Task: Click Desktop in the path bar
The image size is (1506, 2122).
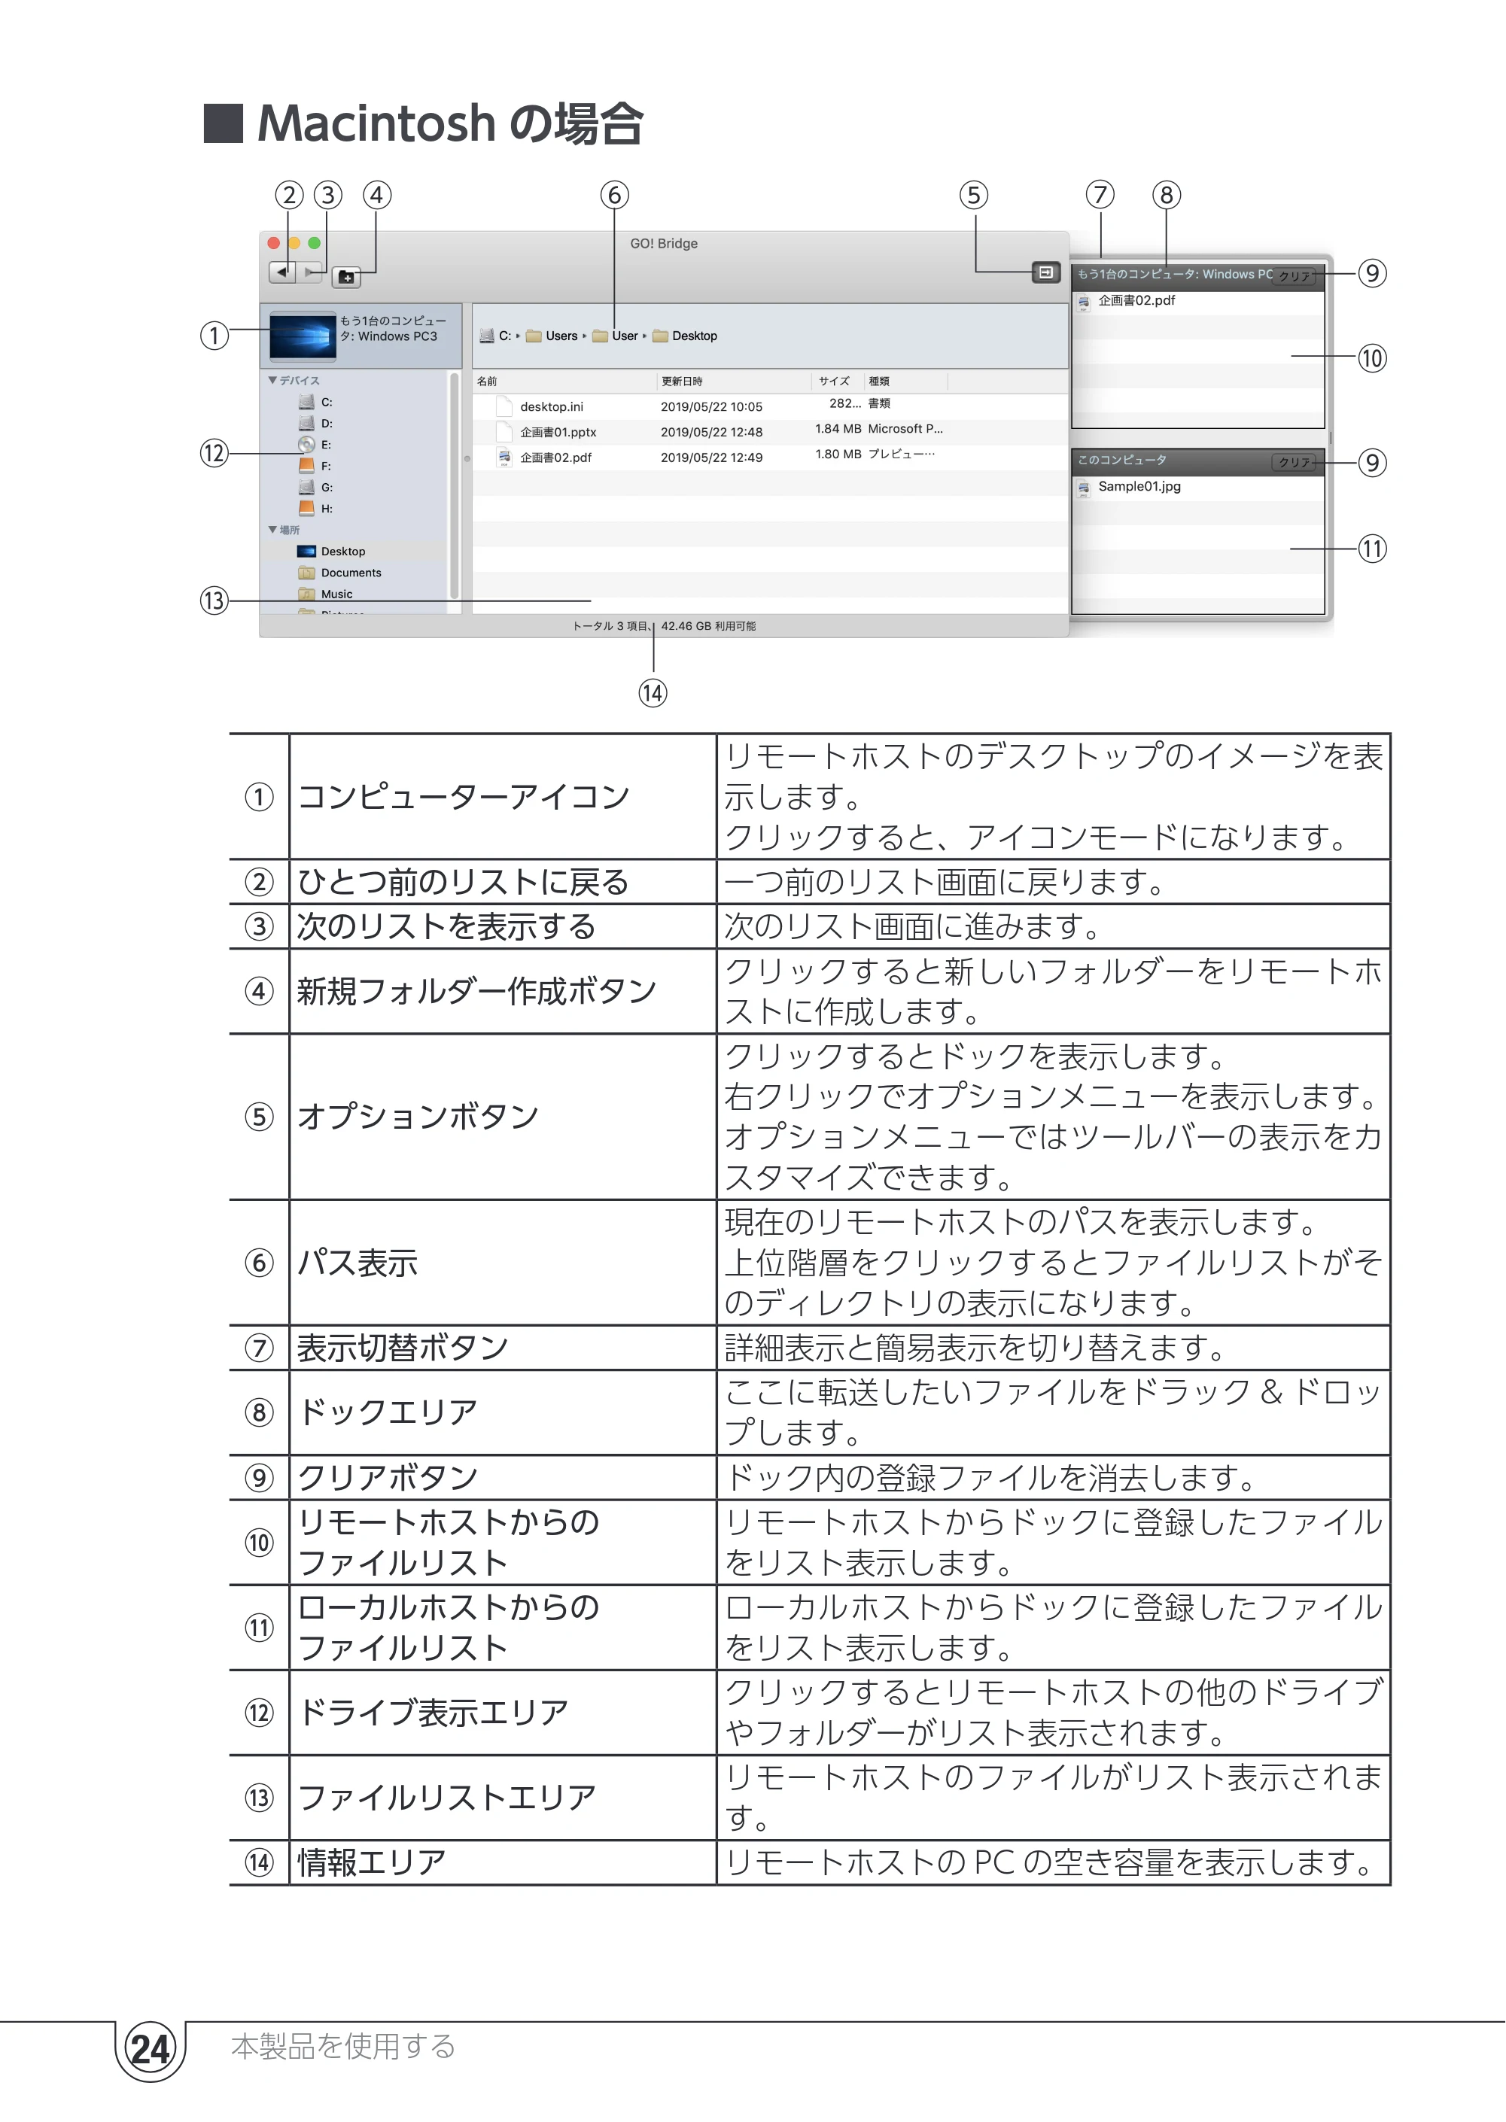Action: (x=686, y=336)
